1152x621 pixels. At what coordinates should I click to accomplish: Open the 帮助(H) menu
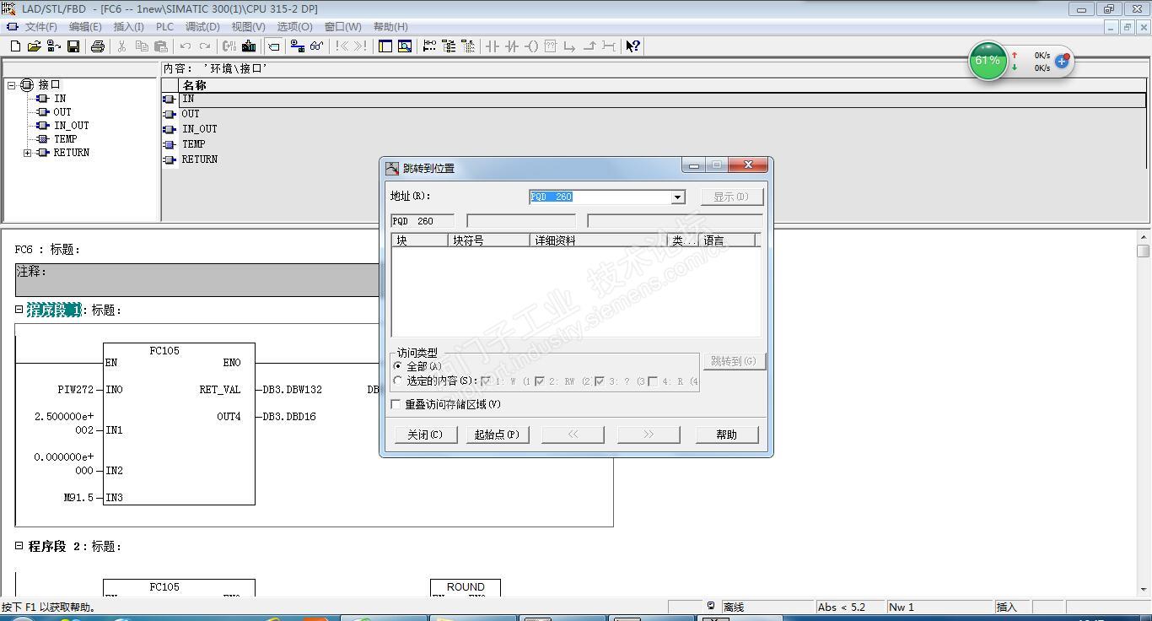click(x=390, y=27)
